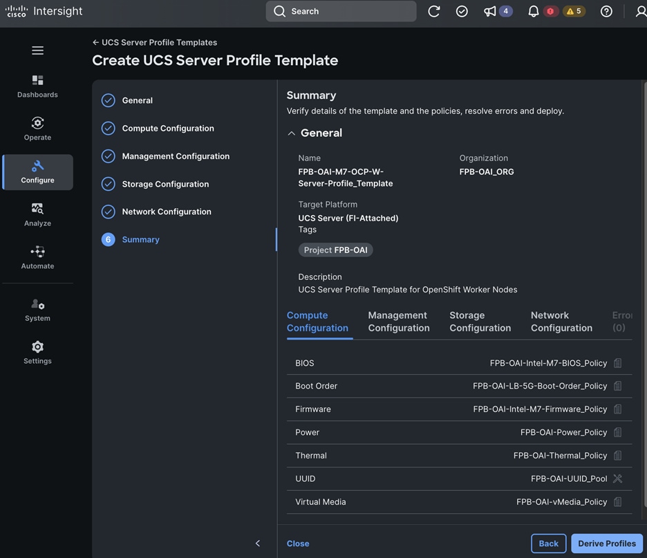Click FPB-OAI-Intel-M7-Firmware_Policy text
647x558 pixels.
pyautogui.click(x=540, y=409)
